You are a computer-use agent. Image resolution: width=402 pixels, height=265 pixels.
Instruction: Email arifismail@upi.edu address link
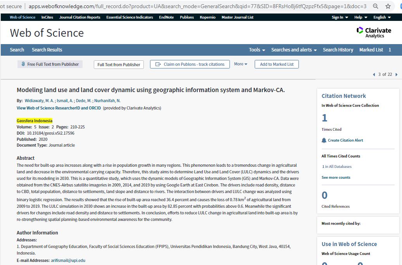point(68,260)
